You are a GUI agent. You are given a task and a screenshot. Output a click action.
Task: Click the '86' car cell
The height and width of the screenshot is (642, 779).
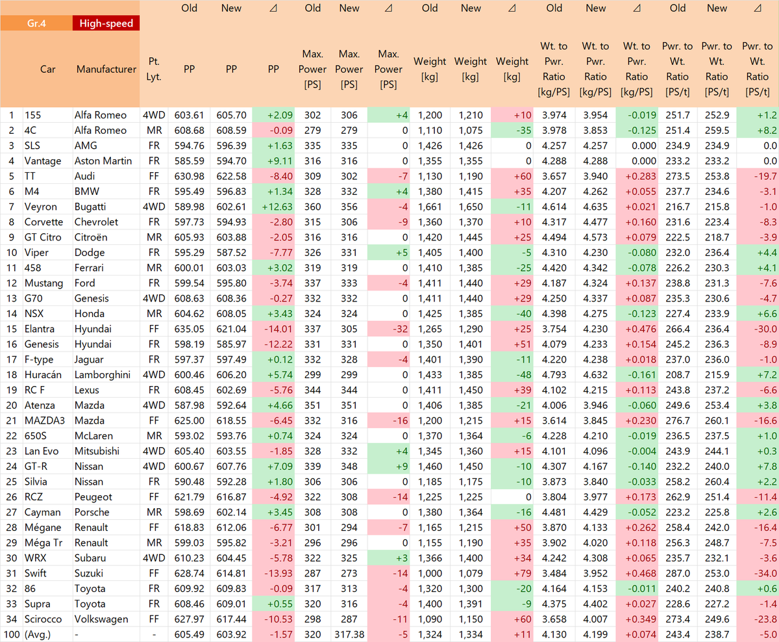tap(48, 588)
